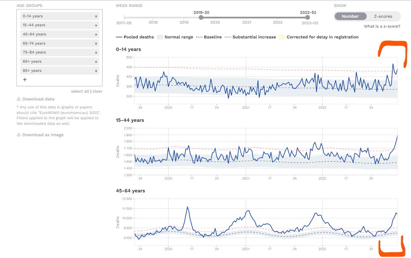Click the 'WEEK RANGE' heading
411x258 pixels.
tap(129, 6)
